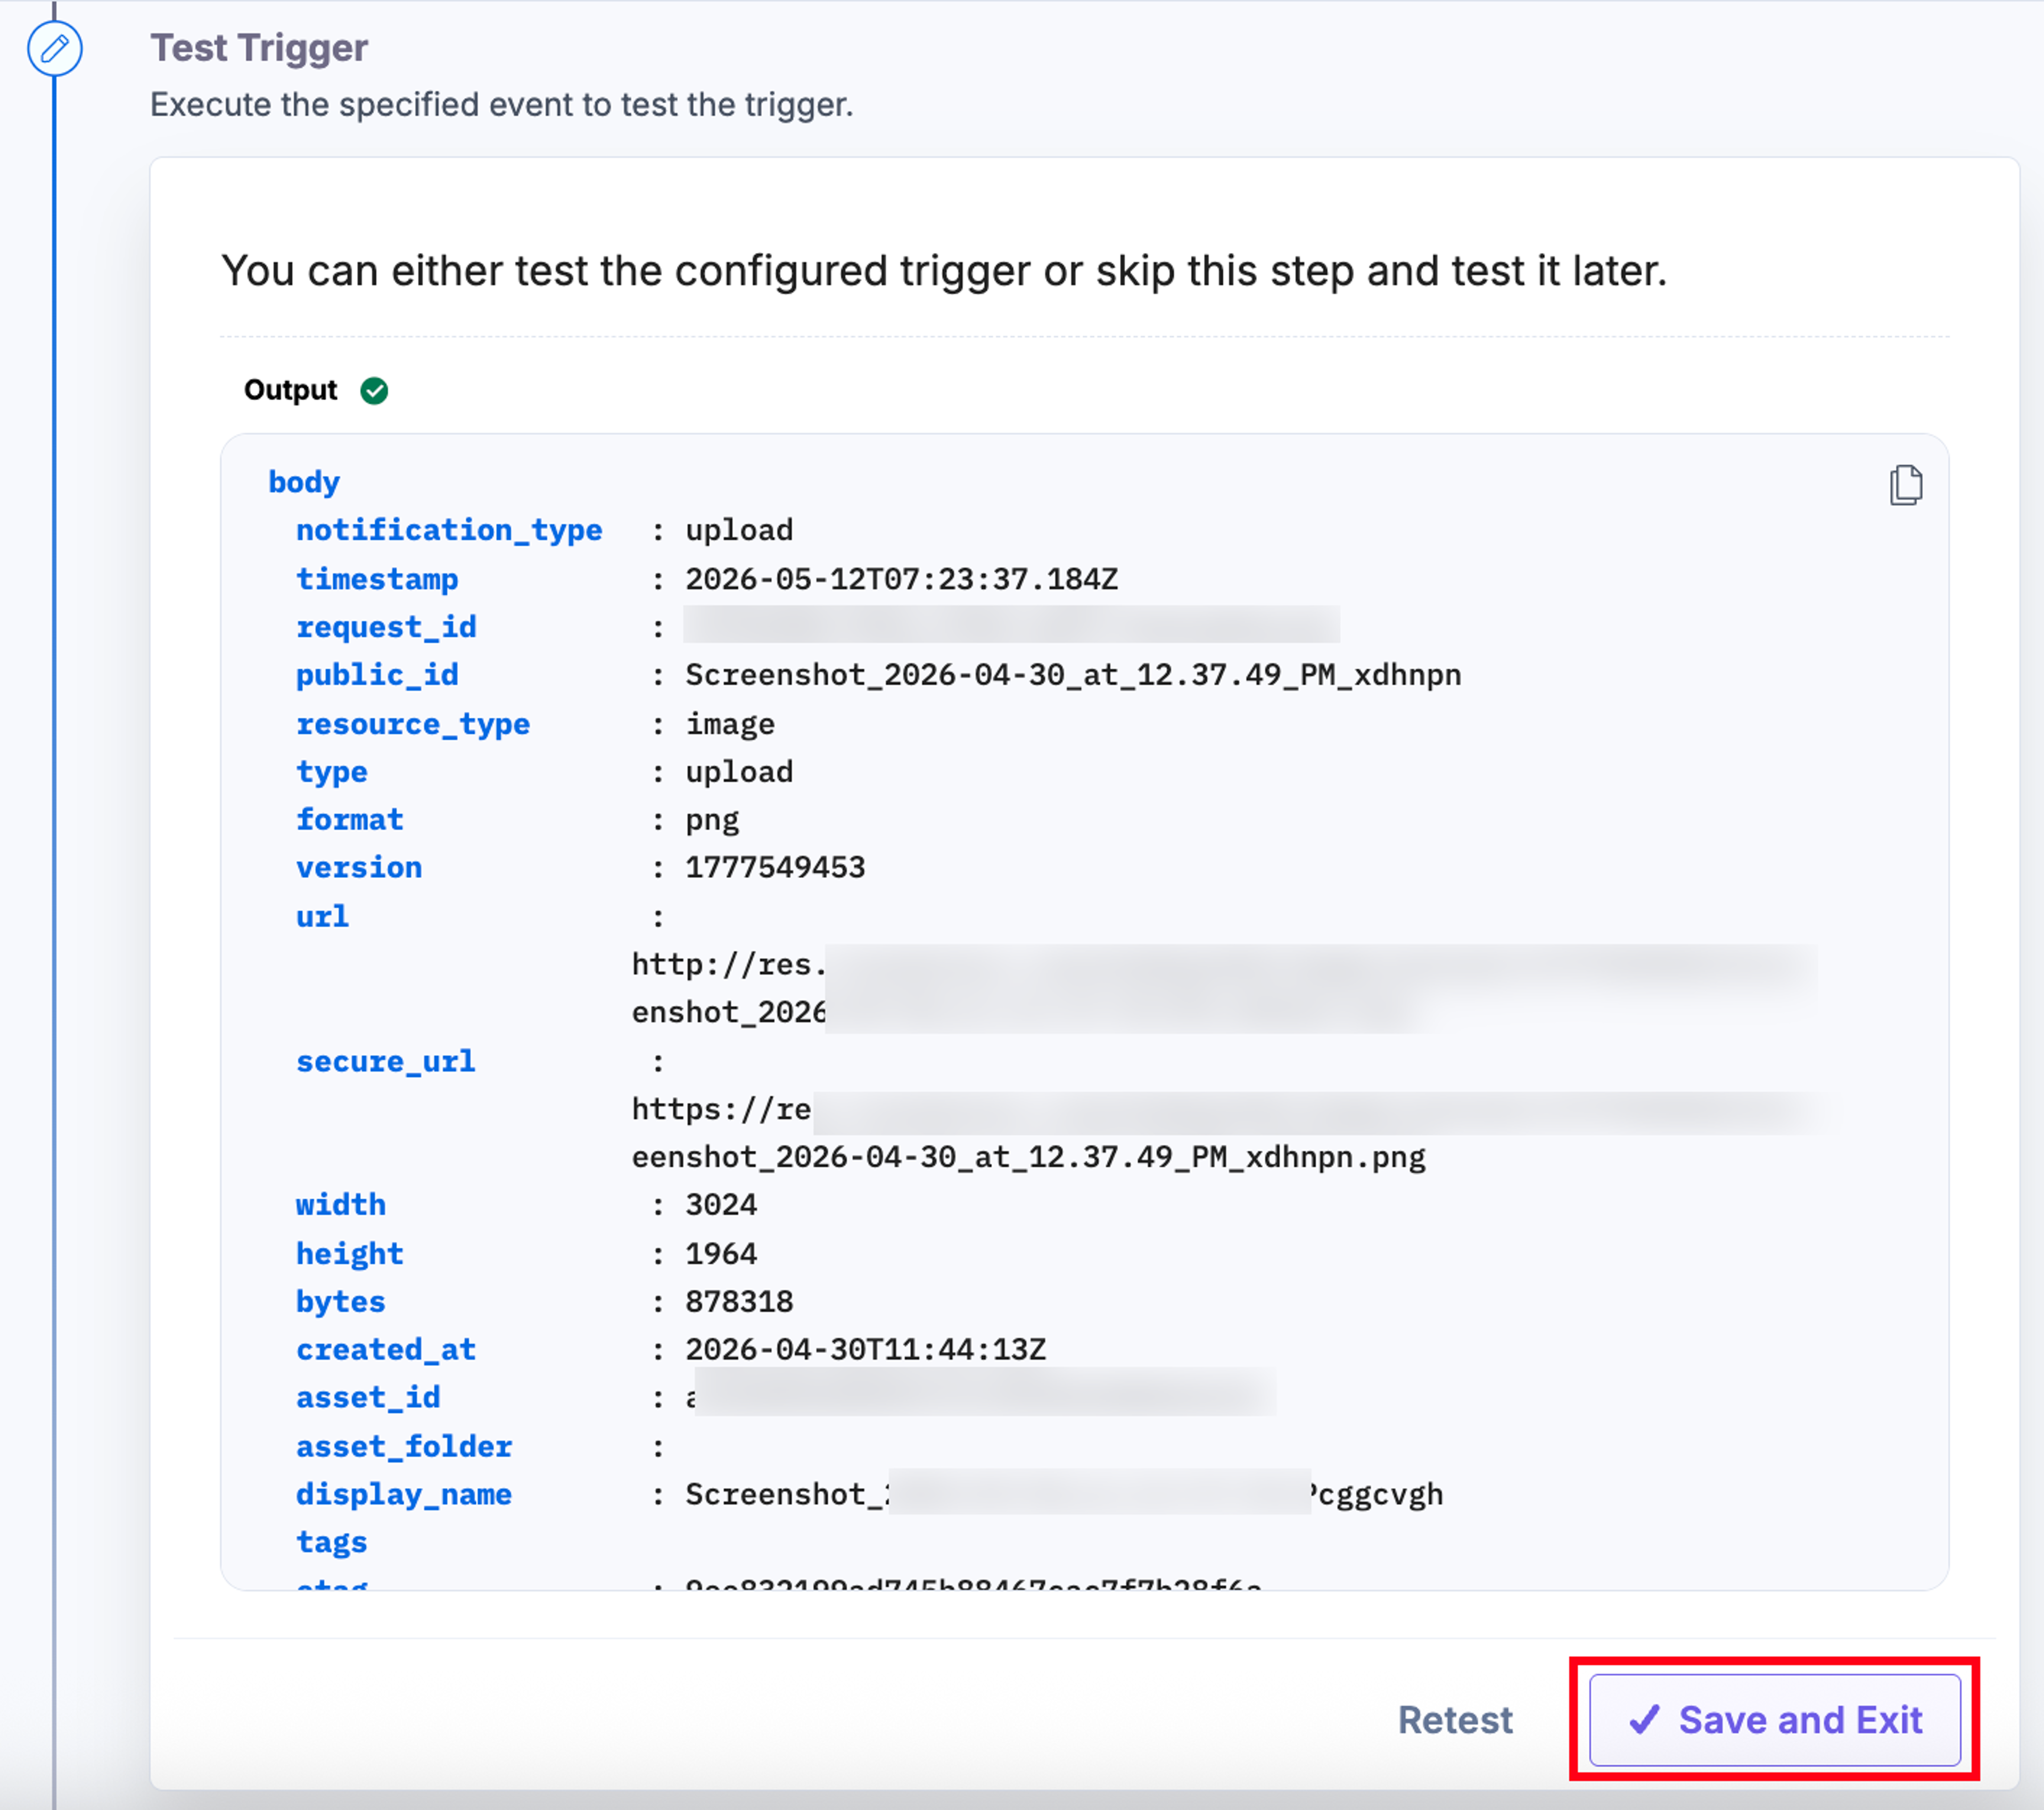This screenshot has width=2044, height=1810.
Task: Select the asset_folder key
Action: (x=403, y=1447)
